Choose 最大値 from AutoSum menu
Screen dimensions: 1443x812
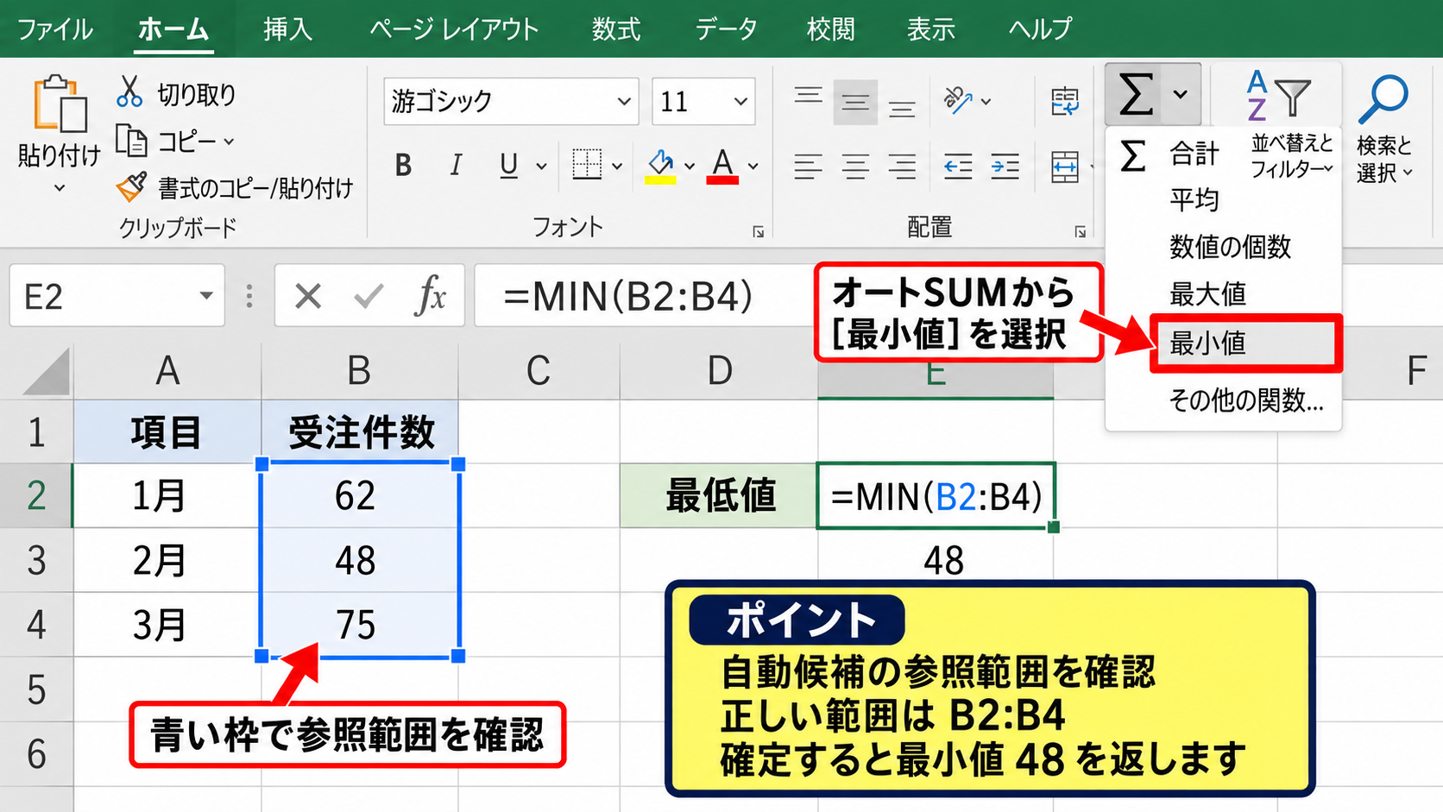click(x=1207, y=294)
